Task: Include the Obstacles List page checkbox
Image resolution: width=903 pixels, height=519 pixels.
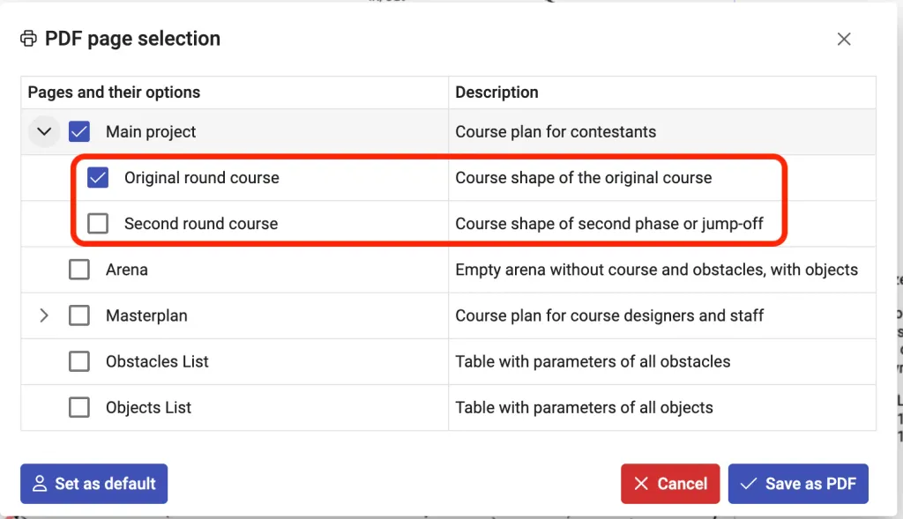Action: click(79, 361)
